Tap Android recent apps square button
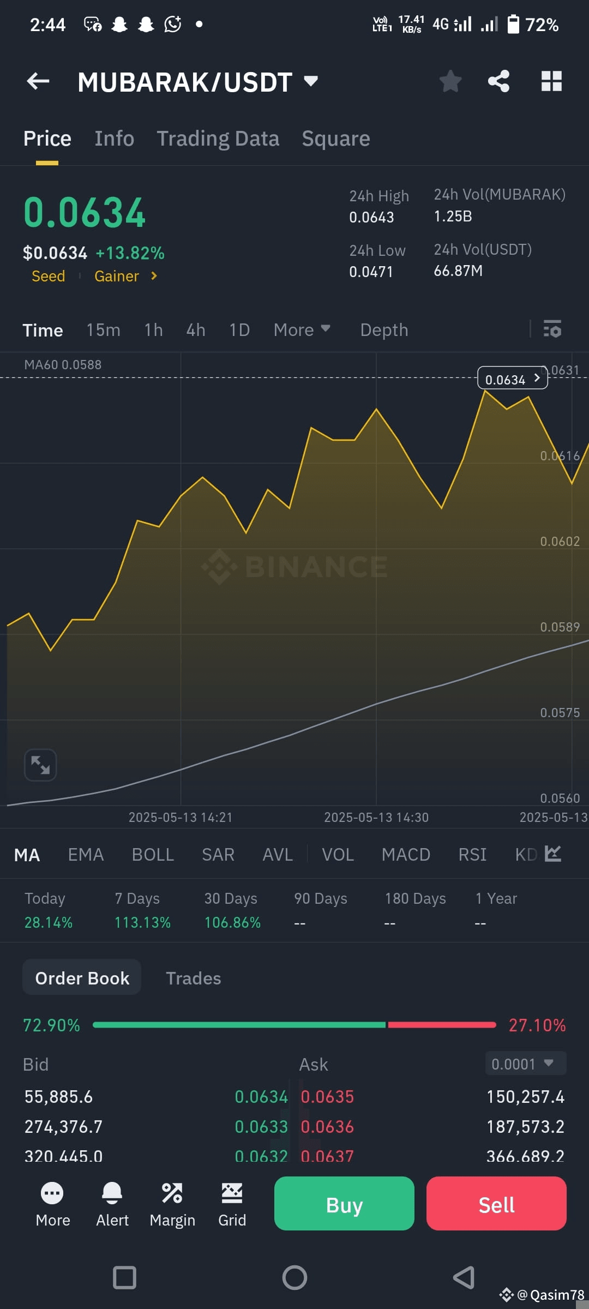This screenshot has width=589, height=1309. tap(124, 1277)
